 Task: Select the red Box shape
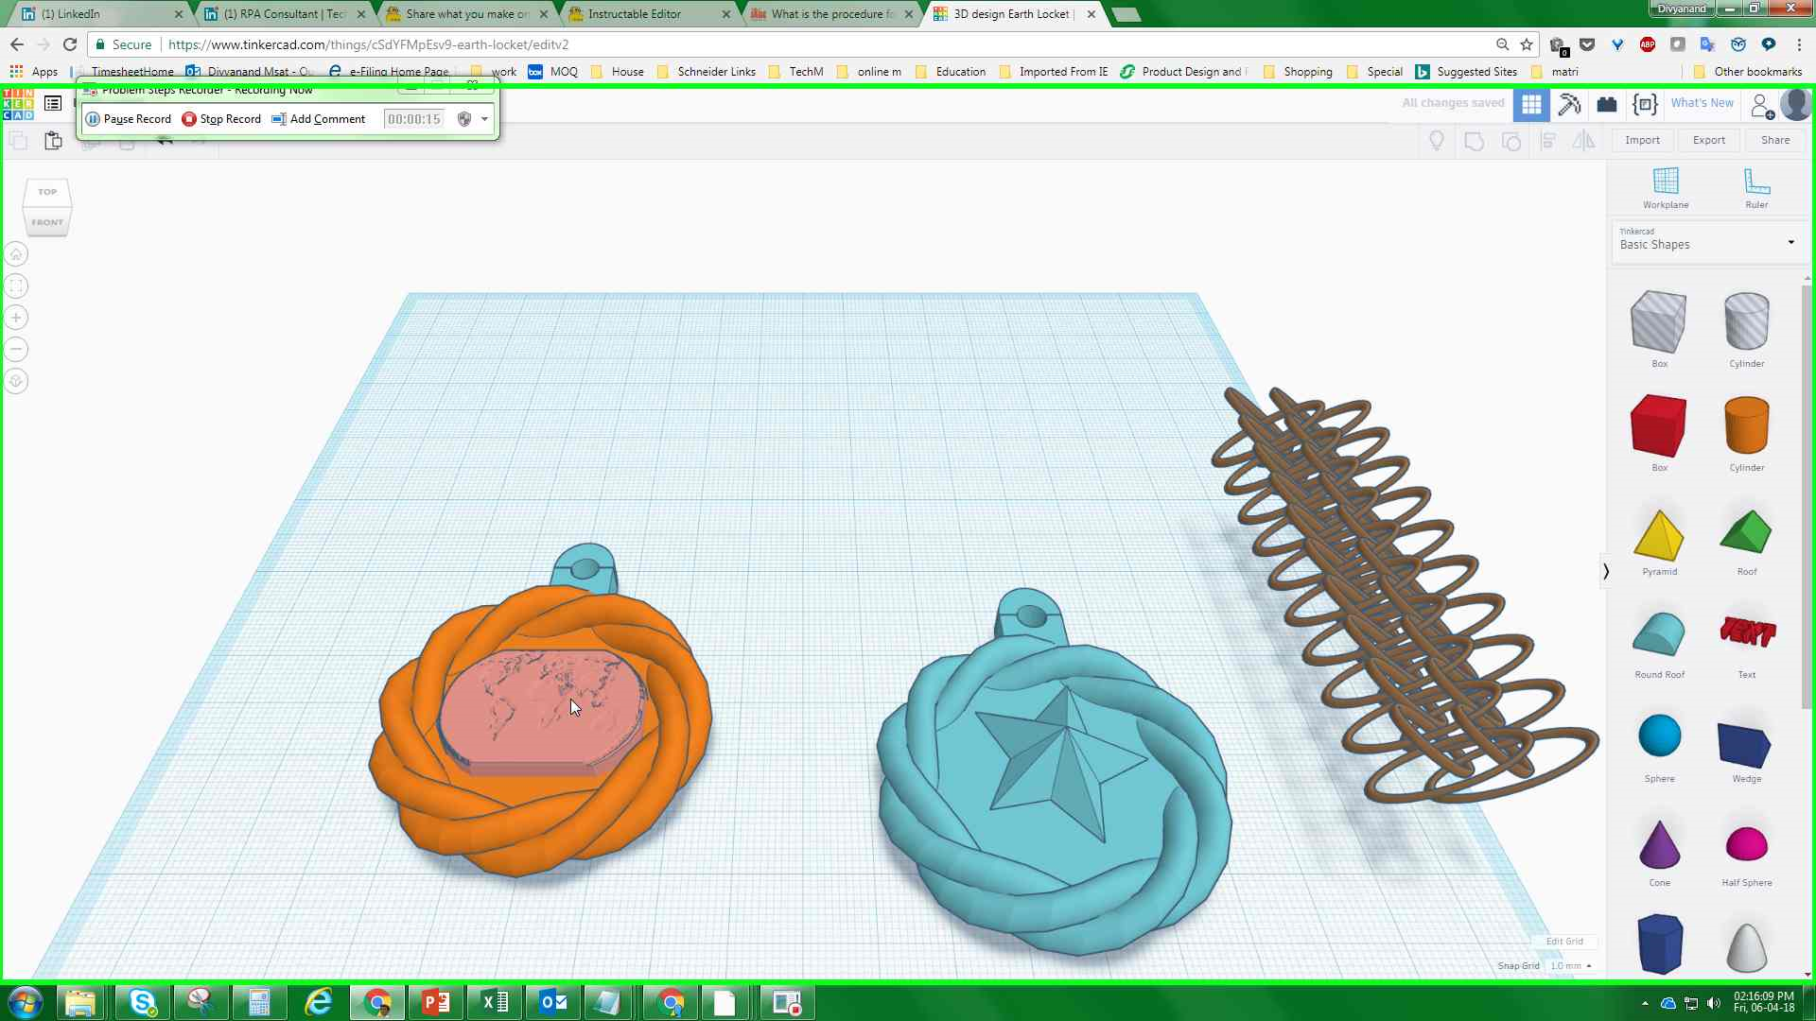click(x=1657, y=424)
